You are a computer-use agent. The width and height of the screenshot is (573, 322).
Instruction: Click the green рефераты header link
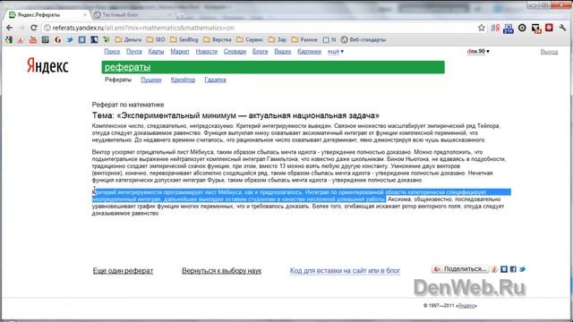(x=127, y=67)
